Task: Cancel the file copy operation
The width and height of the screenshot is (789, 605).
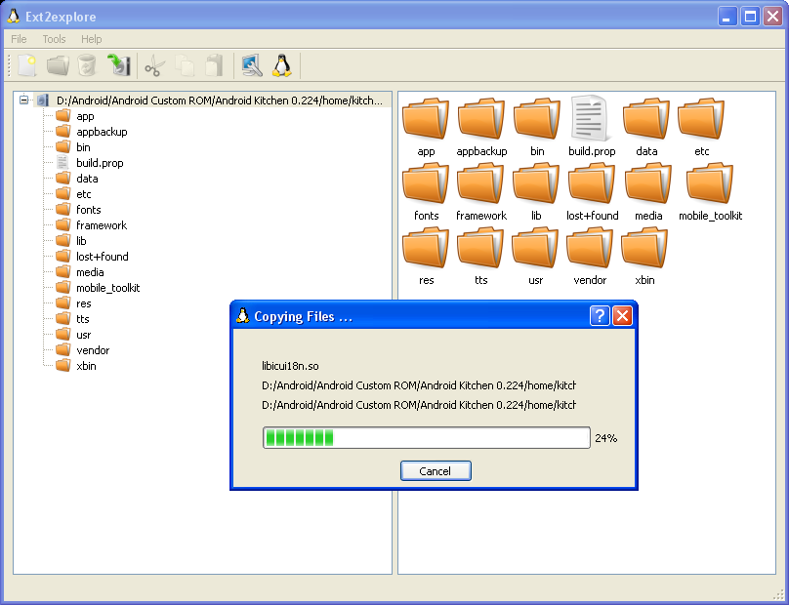Action: click(436, 471)
